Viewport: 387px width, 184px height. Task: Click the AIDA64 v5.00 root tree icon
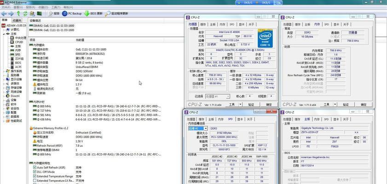click(x=4, y=25)
